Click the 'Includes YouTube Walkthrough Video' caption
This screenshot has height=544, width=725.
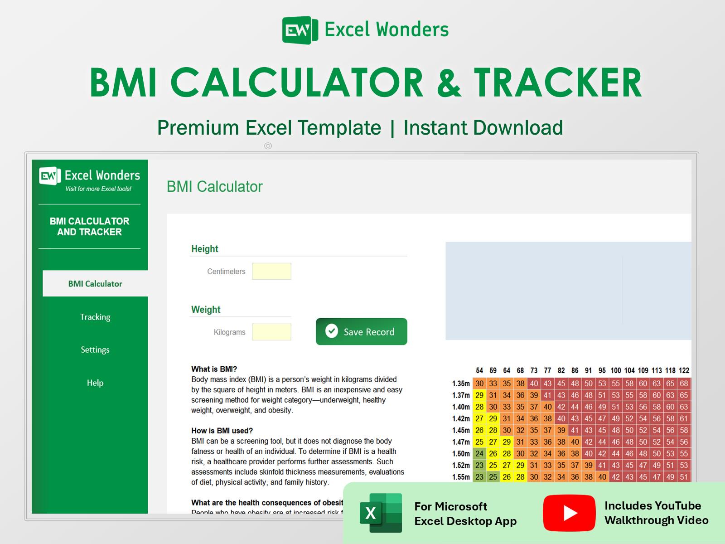tap(657, 513)
